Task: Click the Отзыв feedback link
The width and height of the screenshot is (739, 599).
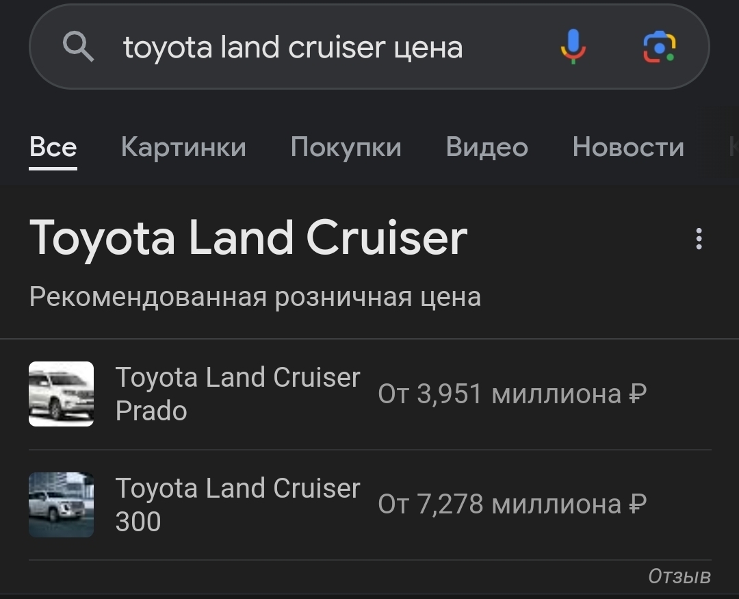Action: (x=679, y=576)
